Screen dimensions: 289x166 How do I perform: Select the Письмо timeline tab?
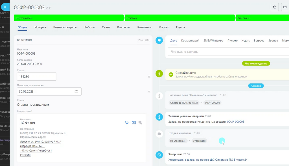coord(233,41)
